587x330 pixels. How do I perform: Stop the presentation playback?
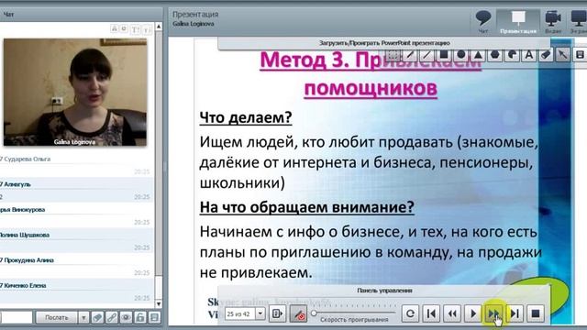point(536,313)
